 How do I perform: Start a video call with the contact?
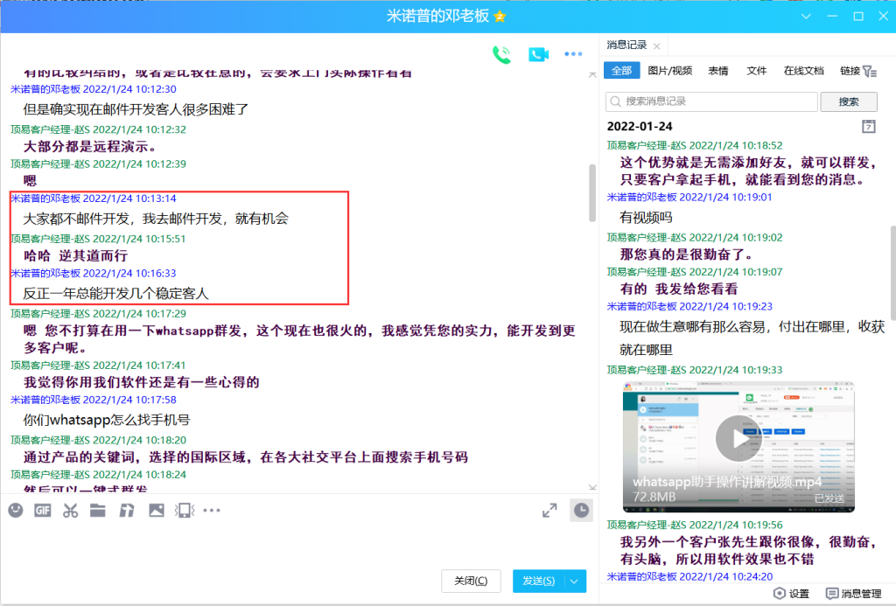(538, 55)
